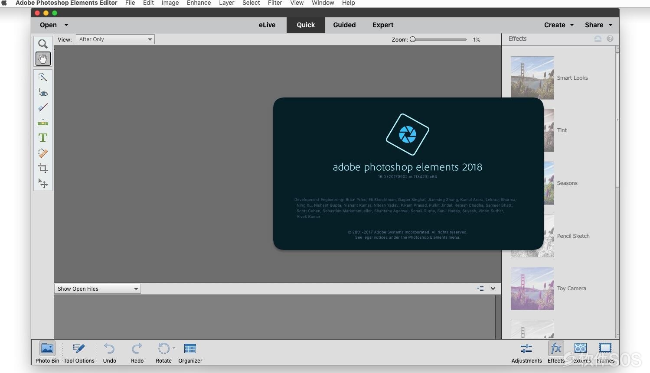This screenshot has height=373, width=650.
Task: Switch to the Guided tab
Action: 344,25
